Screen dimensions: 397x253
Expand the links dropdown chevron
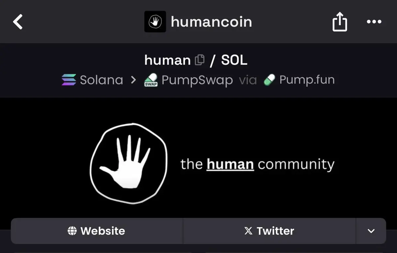tap(371, 231)
